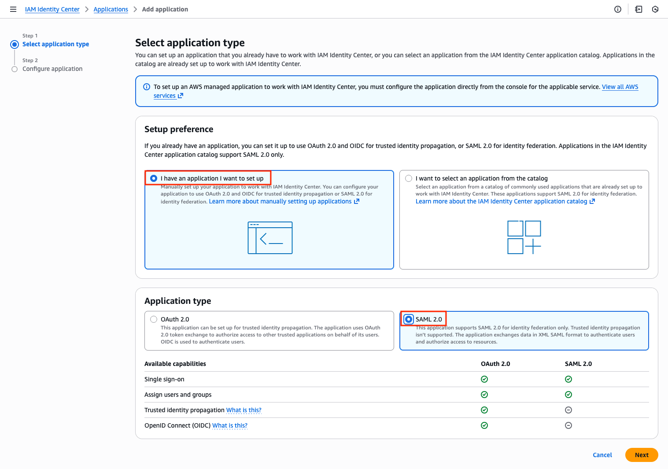This screenshot has width=668, height=469.
Task: Click OAuth 2.0 checkmark in Trusted identity propagation row
Action: point(484,410)
